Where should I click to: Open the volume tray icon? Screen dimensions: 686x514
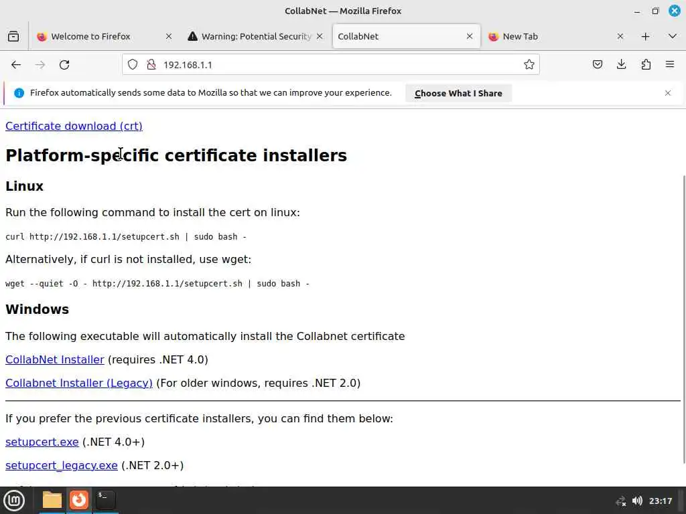[637, 501]
